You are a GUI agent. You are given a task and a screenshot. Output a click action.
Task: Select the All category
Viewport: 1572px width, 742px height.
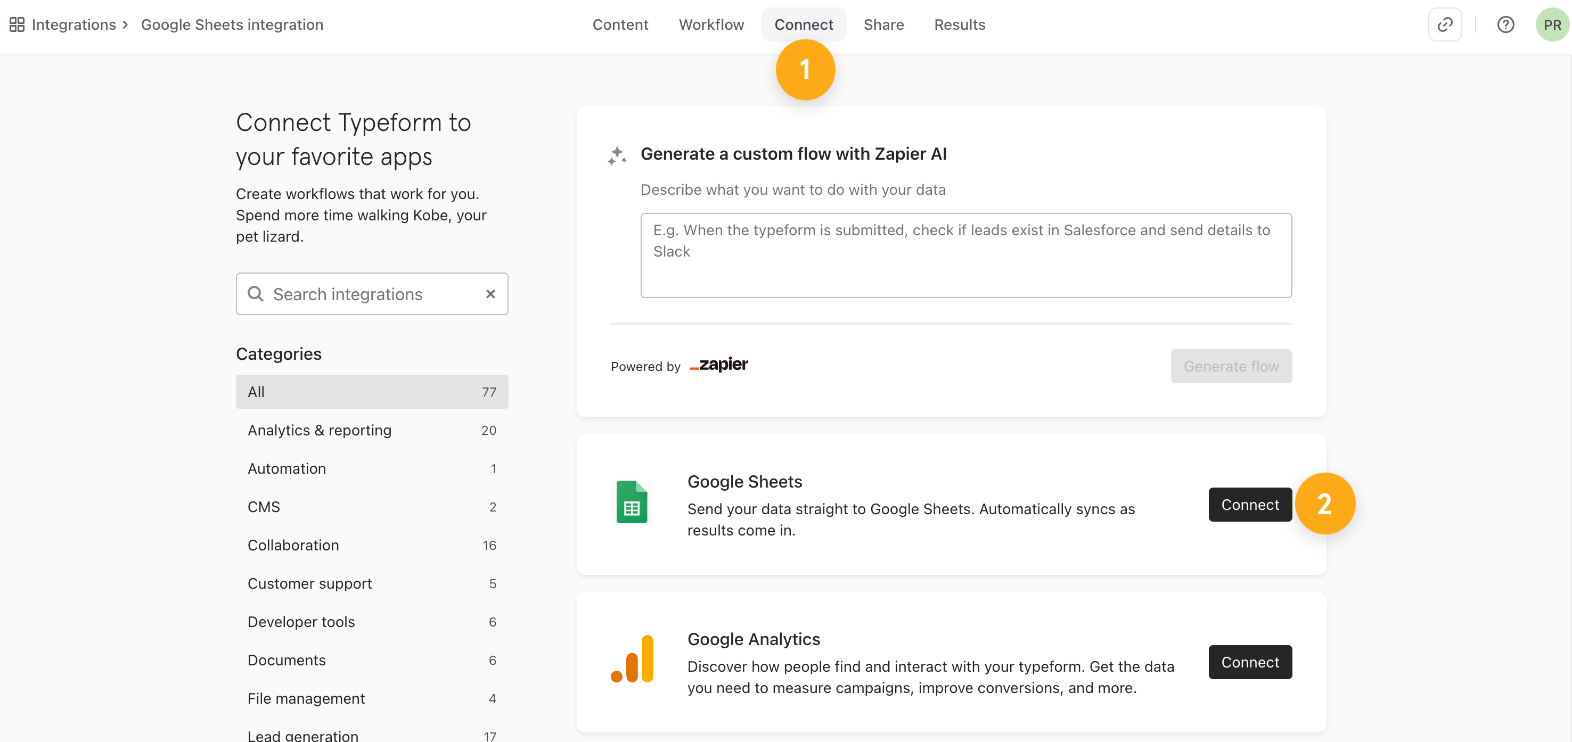click(x=372, y=392)
